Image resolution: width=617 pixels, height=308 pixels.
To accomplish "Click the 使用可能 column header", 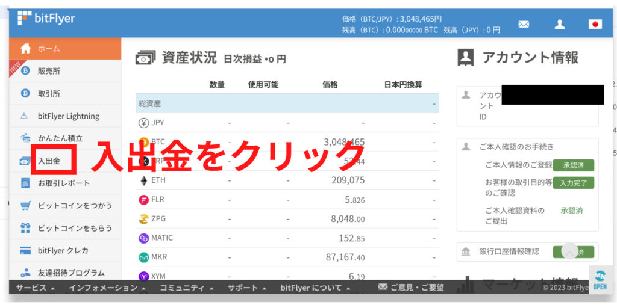I will pyautogui.click(x=263, y=84).
